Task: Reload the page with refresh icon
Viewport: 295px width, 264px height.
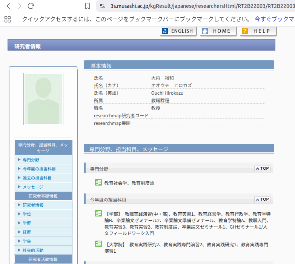Action: (x=31, y=6)
